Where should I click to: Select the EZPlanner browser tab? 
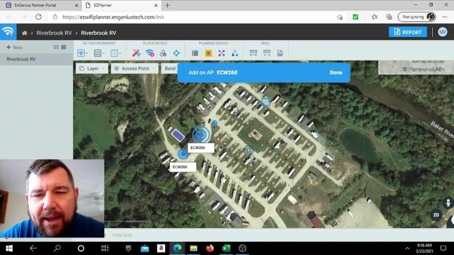coord(121,5)
